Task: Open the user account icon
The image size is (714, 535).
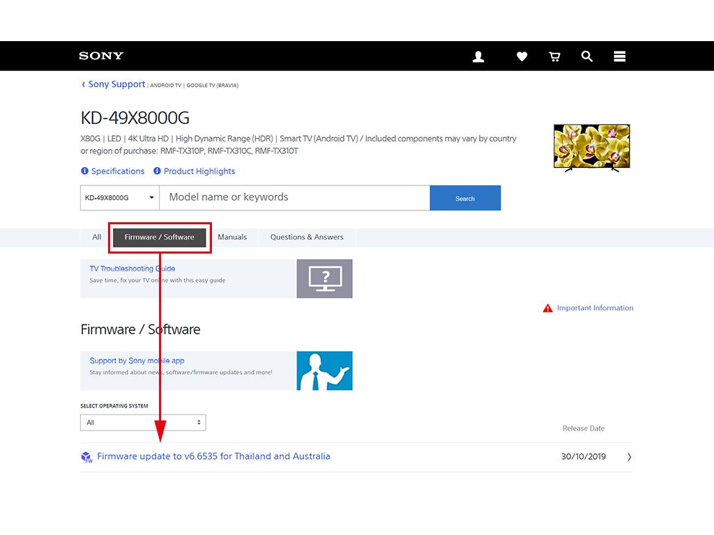Action: [x=478, y=56]
